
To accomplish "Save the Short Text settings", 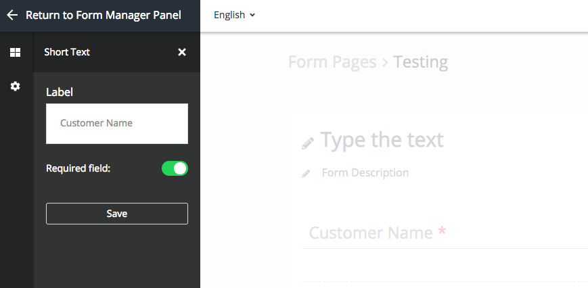I will (117, 214).
